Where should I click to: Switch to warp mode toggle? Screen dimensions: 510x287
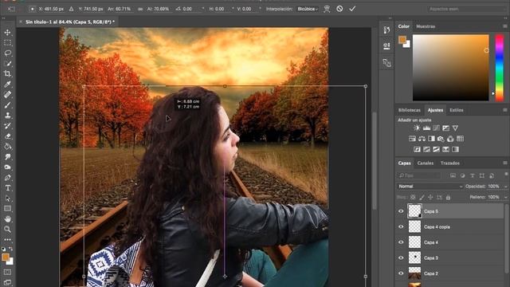(327, 9)
